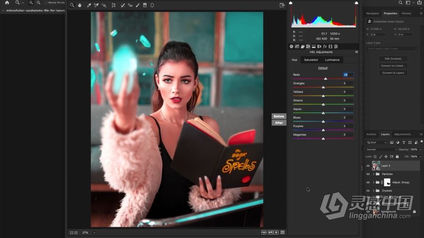Viewport: 424px width, 238px height.
Task: Open the Opacity dropdown arrow
Action: pyautogui.click(x=421, y=149)
